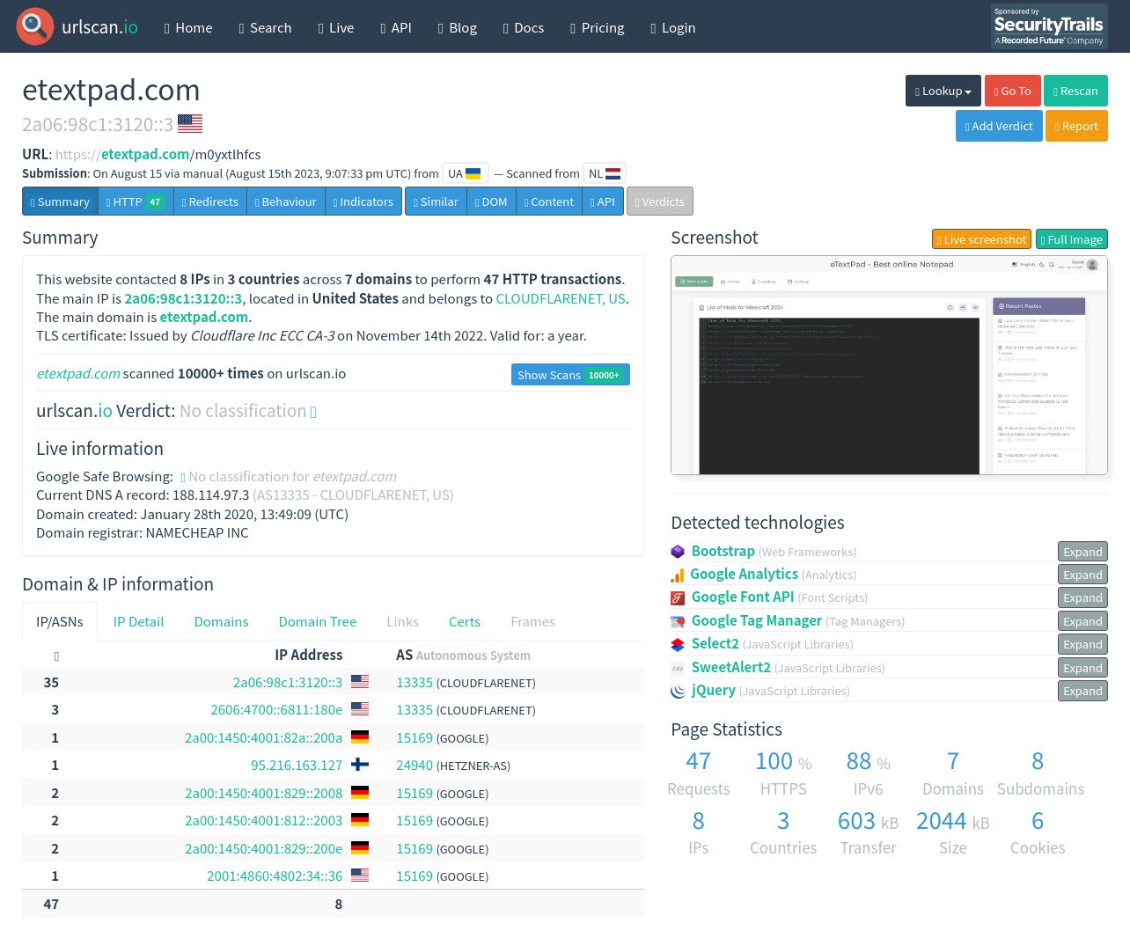Screen dimensions: 1130x938
Task: Open the Verdicts tab
Action: (x=660, y=202)
